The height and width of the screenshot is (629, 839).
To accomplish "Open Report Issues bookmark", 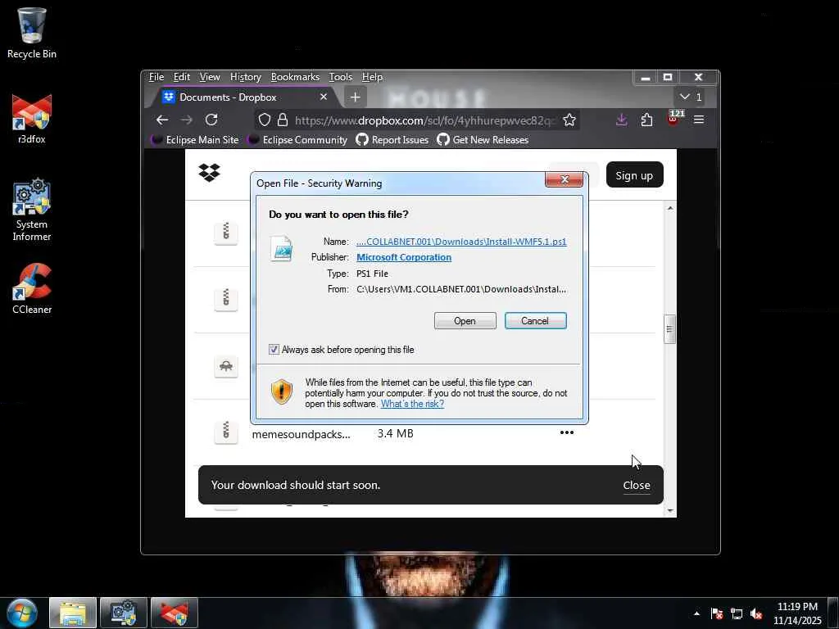I will 392,139.
